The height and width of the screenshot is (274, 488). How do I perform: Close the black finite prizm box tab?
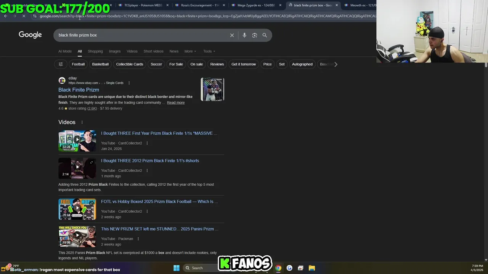(337, 5)
